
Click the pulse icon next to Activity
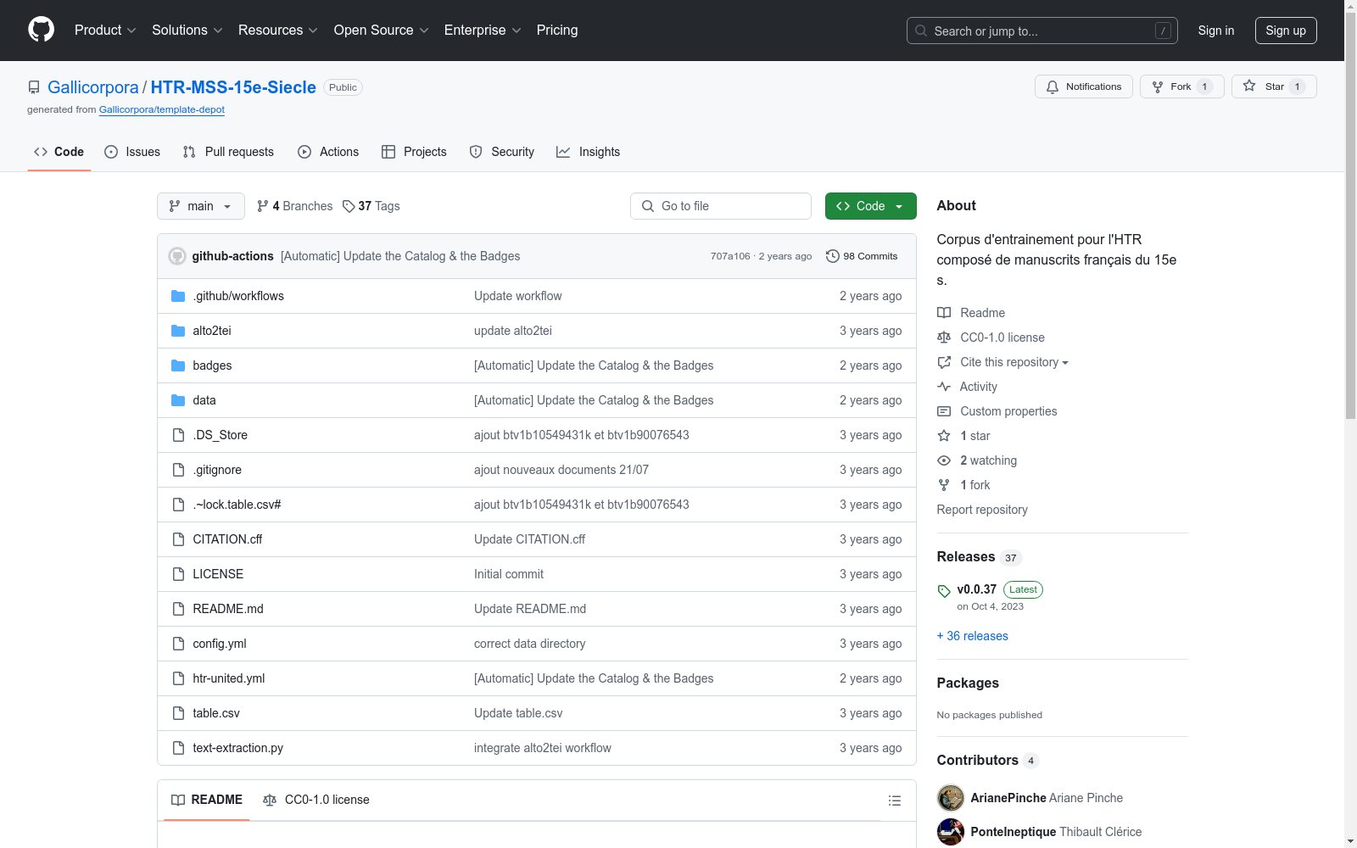944,387
